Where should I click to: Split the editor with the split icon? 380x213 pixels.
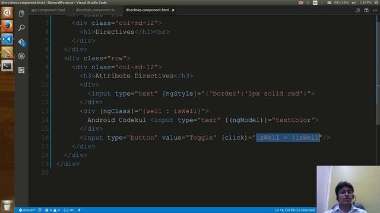coord(366,10)
